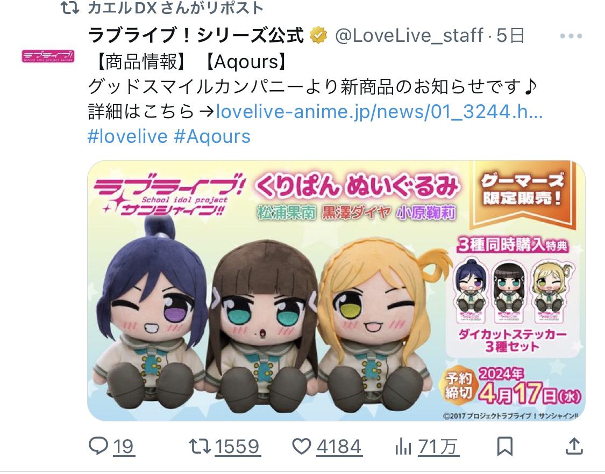View the 4184 likes count
605x474 pixels.
(339, 447)
